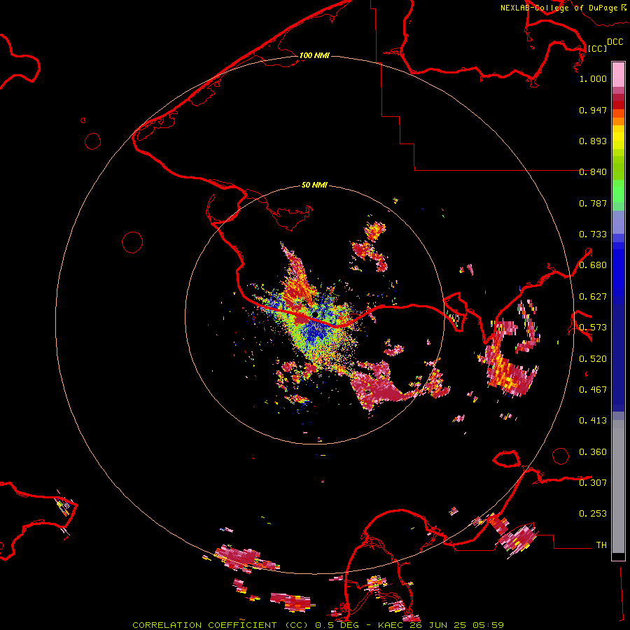Click the 0.307 legend value

point(593,483)
